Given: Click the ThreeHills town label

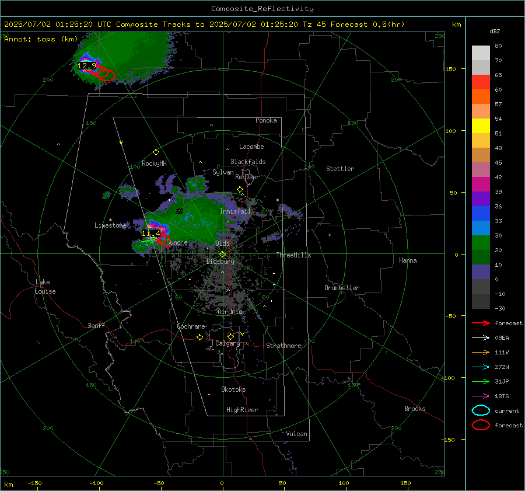Looking at the screenshot, I should tap(293, 255).
